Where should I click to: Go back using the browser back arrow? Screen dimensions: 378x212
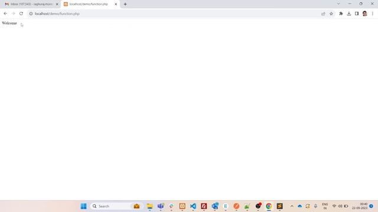5,14
